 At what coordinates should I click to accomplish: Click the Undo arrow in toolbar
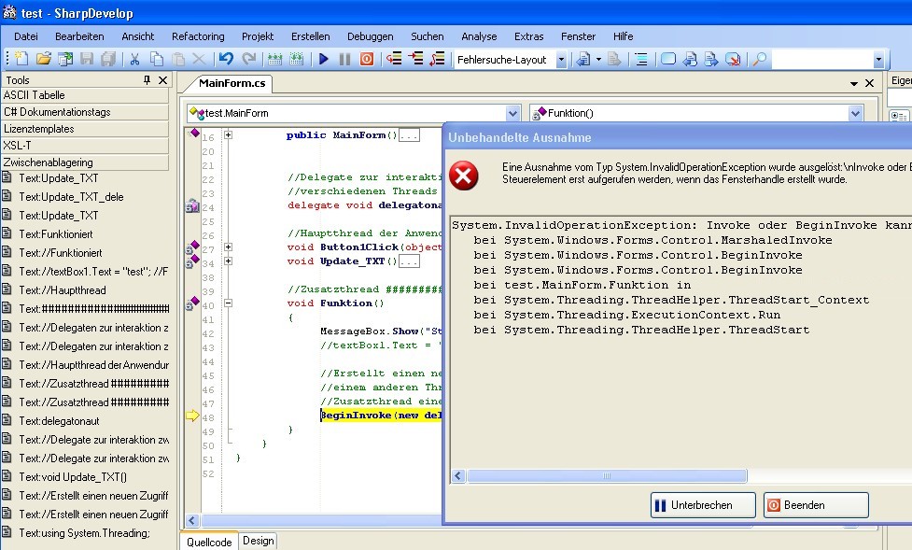click(225, 59)
